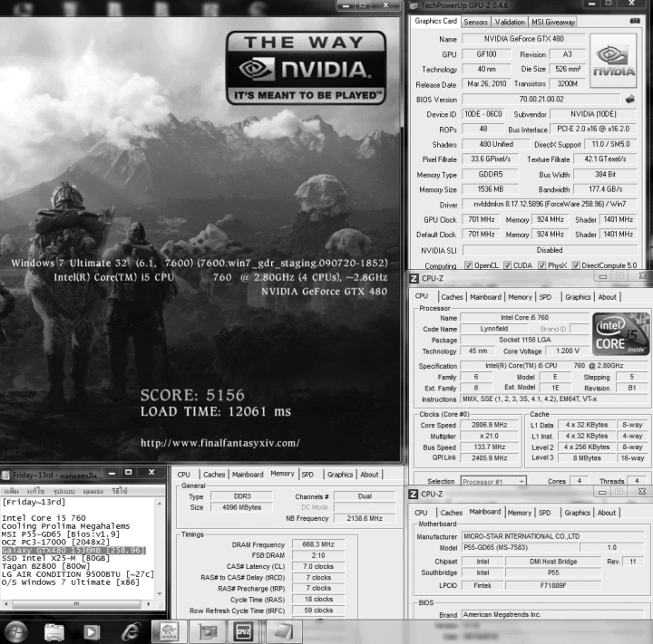Click the CAS# Latency 7.0 clocks value
Viewport: 653px width, 644px height.
click(x=318, y=566)
